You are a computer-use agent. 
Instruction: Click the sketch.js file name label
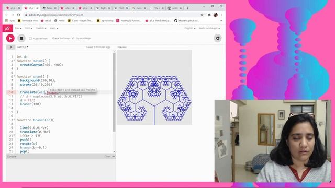tap(22, 47)
